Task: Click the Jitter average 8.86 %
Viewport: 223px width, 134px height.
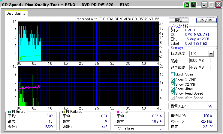Action: point(157,116)
